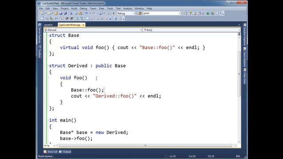
Task: Open the Analyze menu
Action: click(x=127, y=8)
